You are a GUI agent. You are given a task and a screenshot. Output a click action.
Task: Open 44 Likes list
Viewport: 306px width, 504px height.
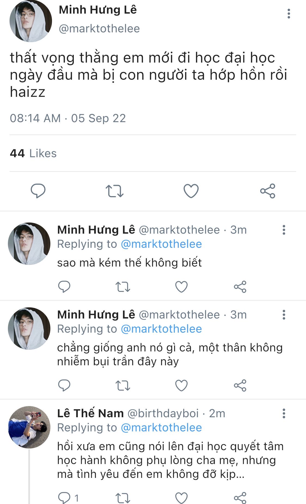(x=33, y=153)
